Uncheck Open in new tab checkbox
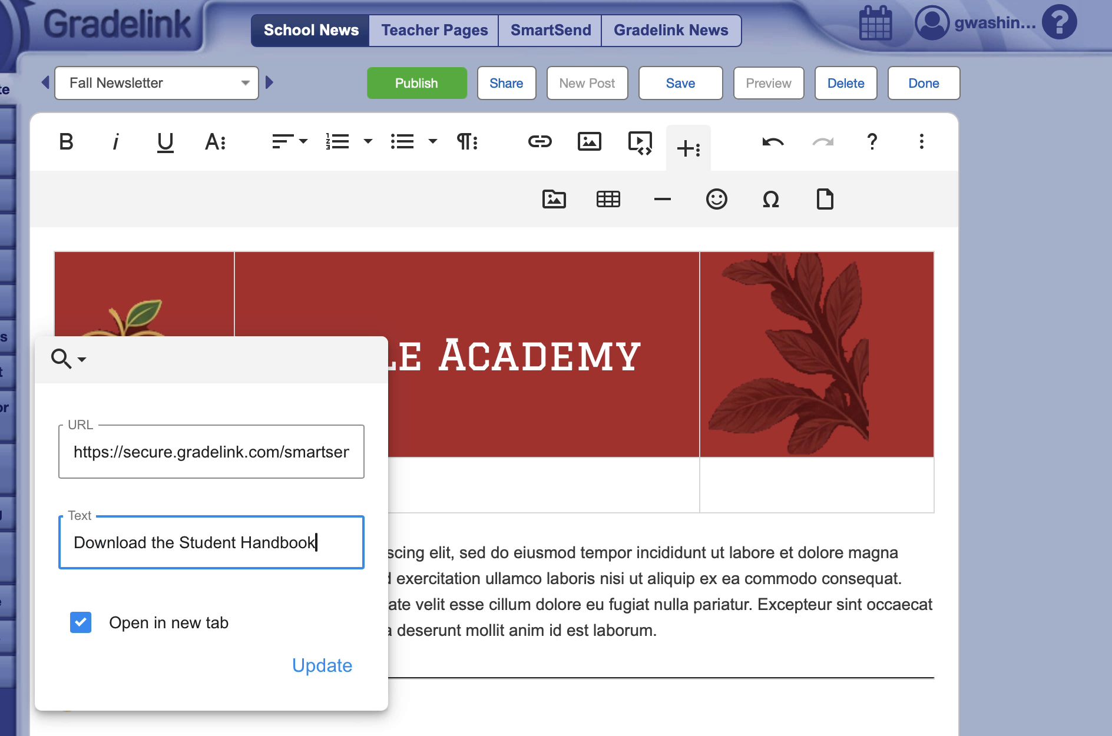The height and width of the screenshot is (736, 1112). coord(81,622)
